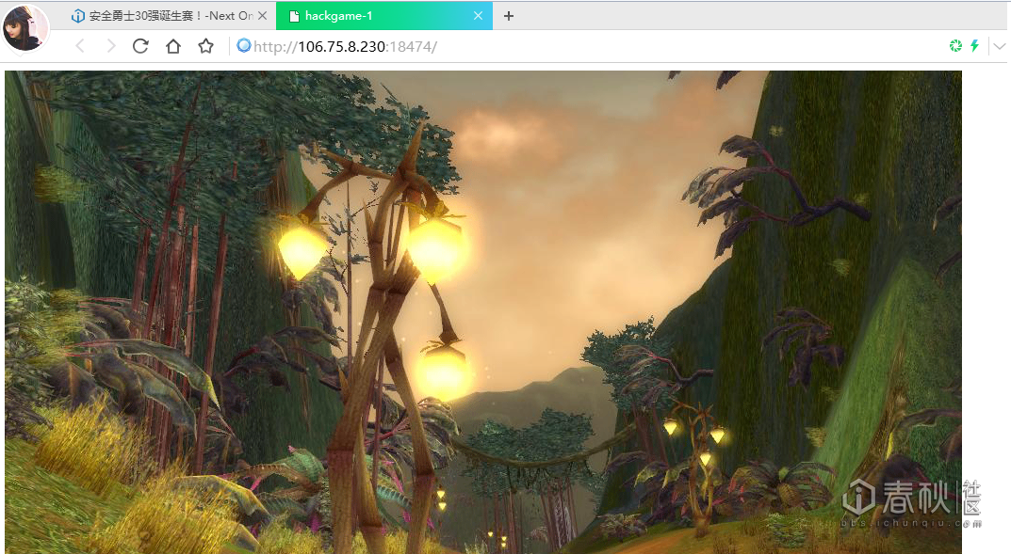Close the 安全勇士30强诞生赛 tab

point(263,16)
